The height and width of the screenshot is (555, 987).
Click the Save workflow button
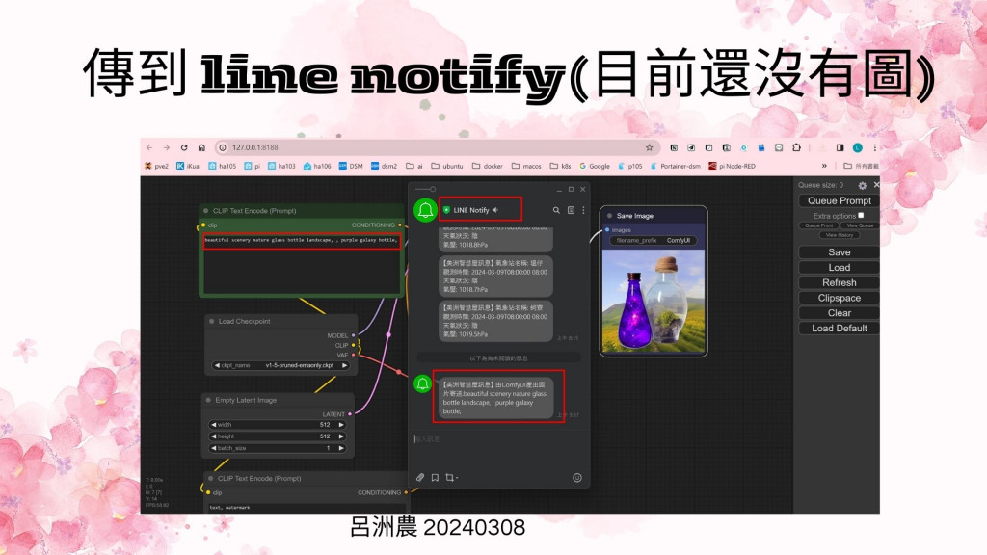(840, 252)
